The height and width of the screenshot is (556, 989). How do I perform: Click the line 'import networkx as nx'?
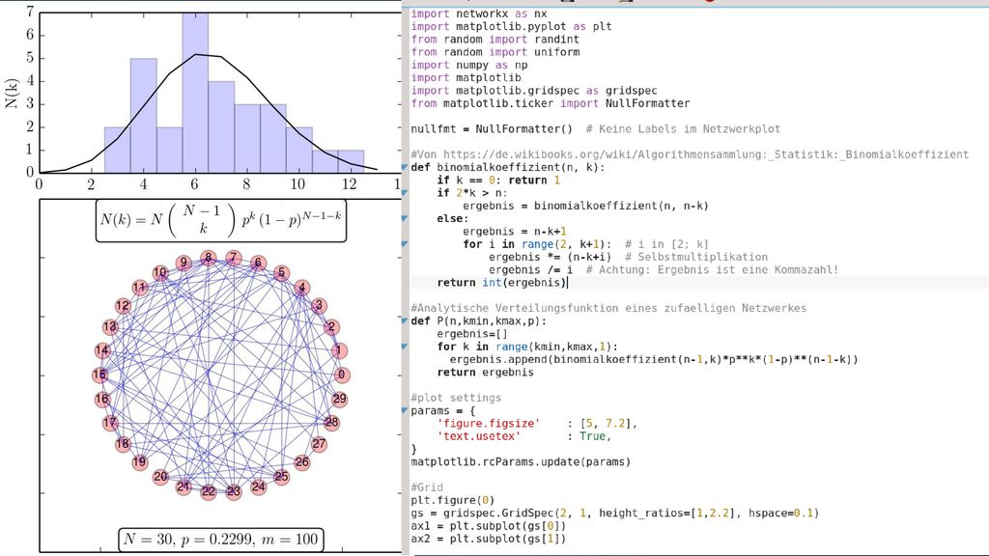pos(479,14)
